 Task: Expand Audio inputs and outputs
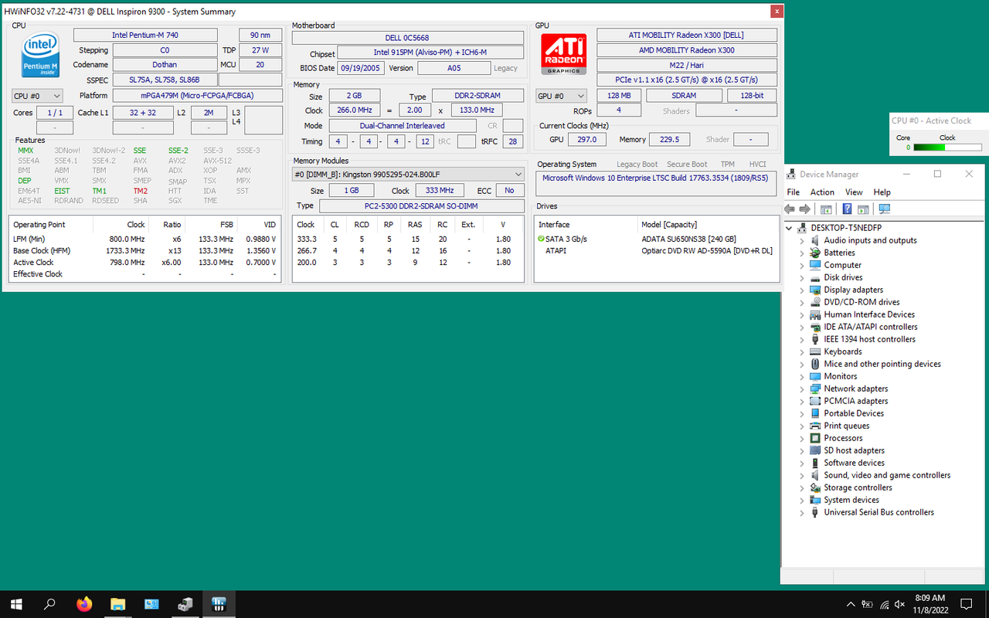coord(802,240)
